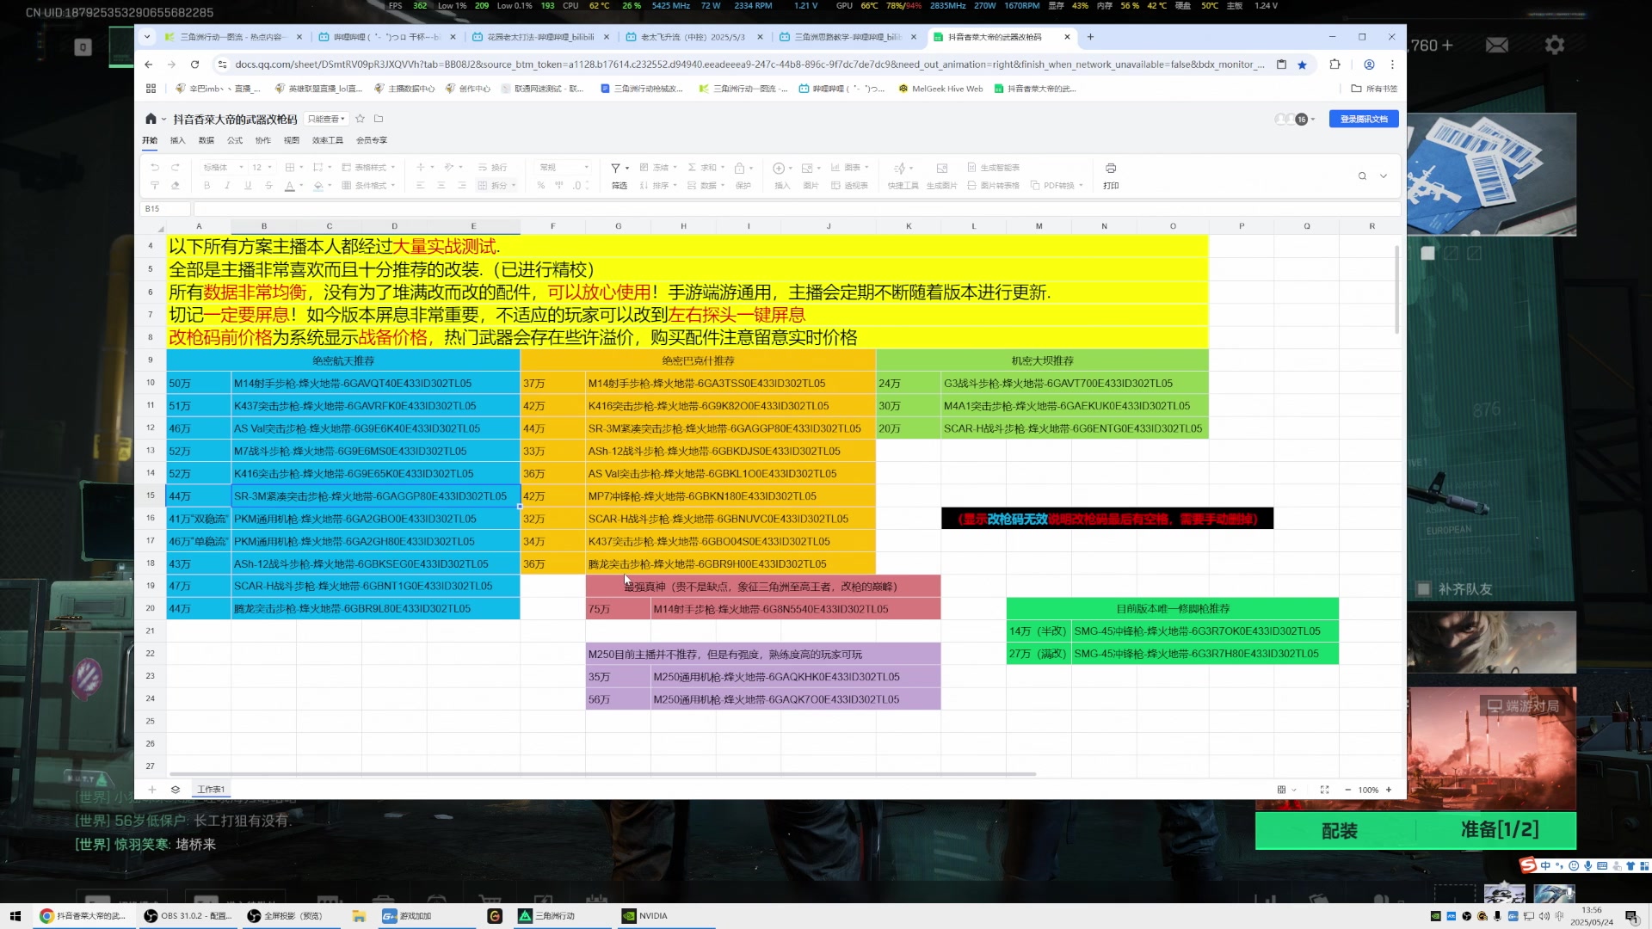
Task: Toggle 换行 text wrap
Action: (493, 168)
